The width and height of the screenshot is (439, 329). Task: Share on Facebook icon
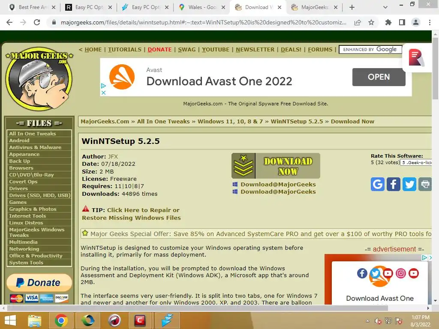394,184
